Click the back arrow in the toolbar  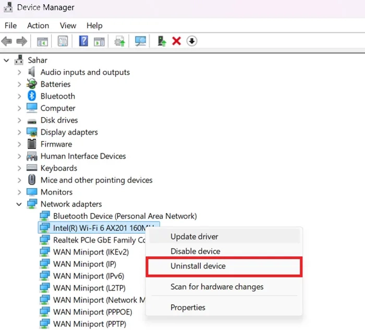(x=7, y=41)
